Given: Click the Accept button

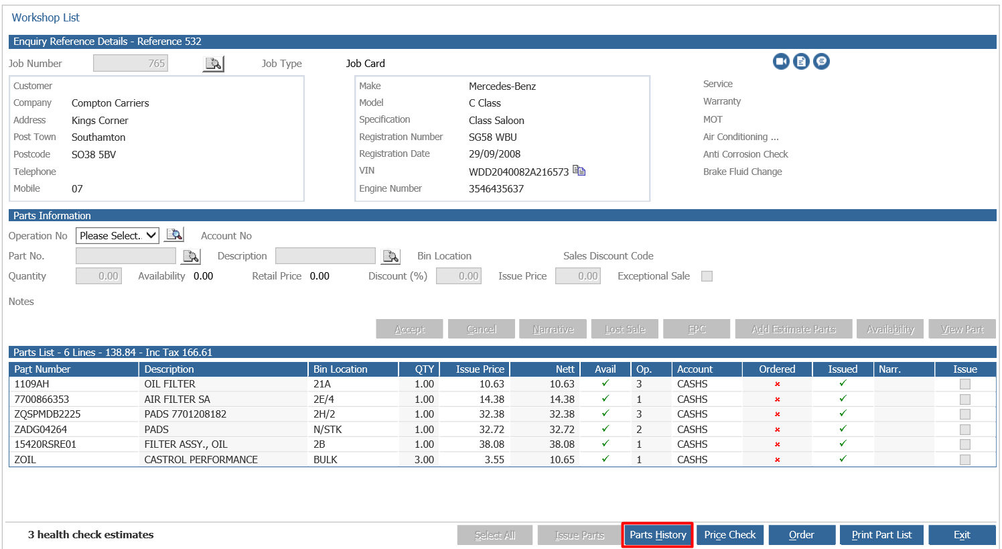Looking at the screenshot, I should [409, 329].
